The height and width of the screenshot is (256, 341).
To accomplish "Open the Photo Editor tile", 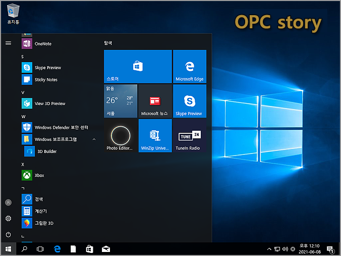I will (121, 136).
